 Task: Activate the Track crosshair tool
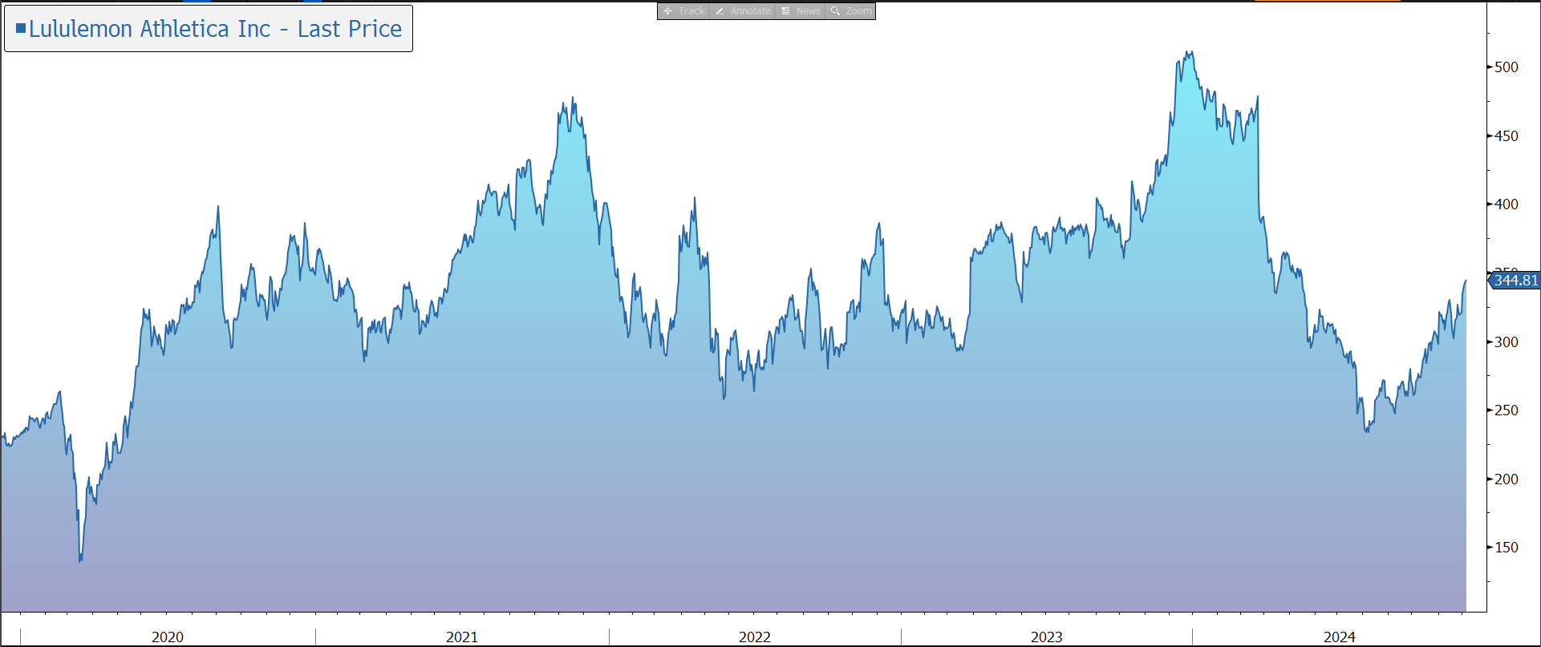pyautogui.click(x=684, y=11)
